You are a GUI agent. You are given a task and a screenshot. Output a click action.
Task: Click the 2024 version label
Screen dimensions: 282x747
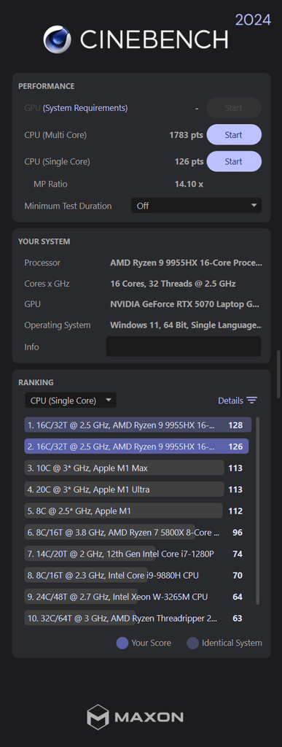(x=253, y=20)
